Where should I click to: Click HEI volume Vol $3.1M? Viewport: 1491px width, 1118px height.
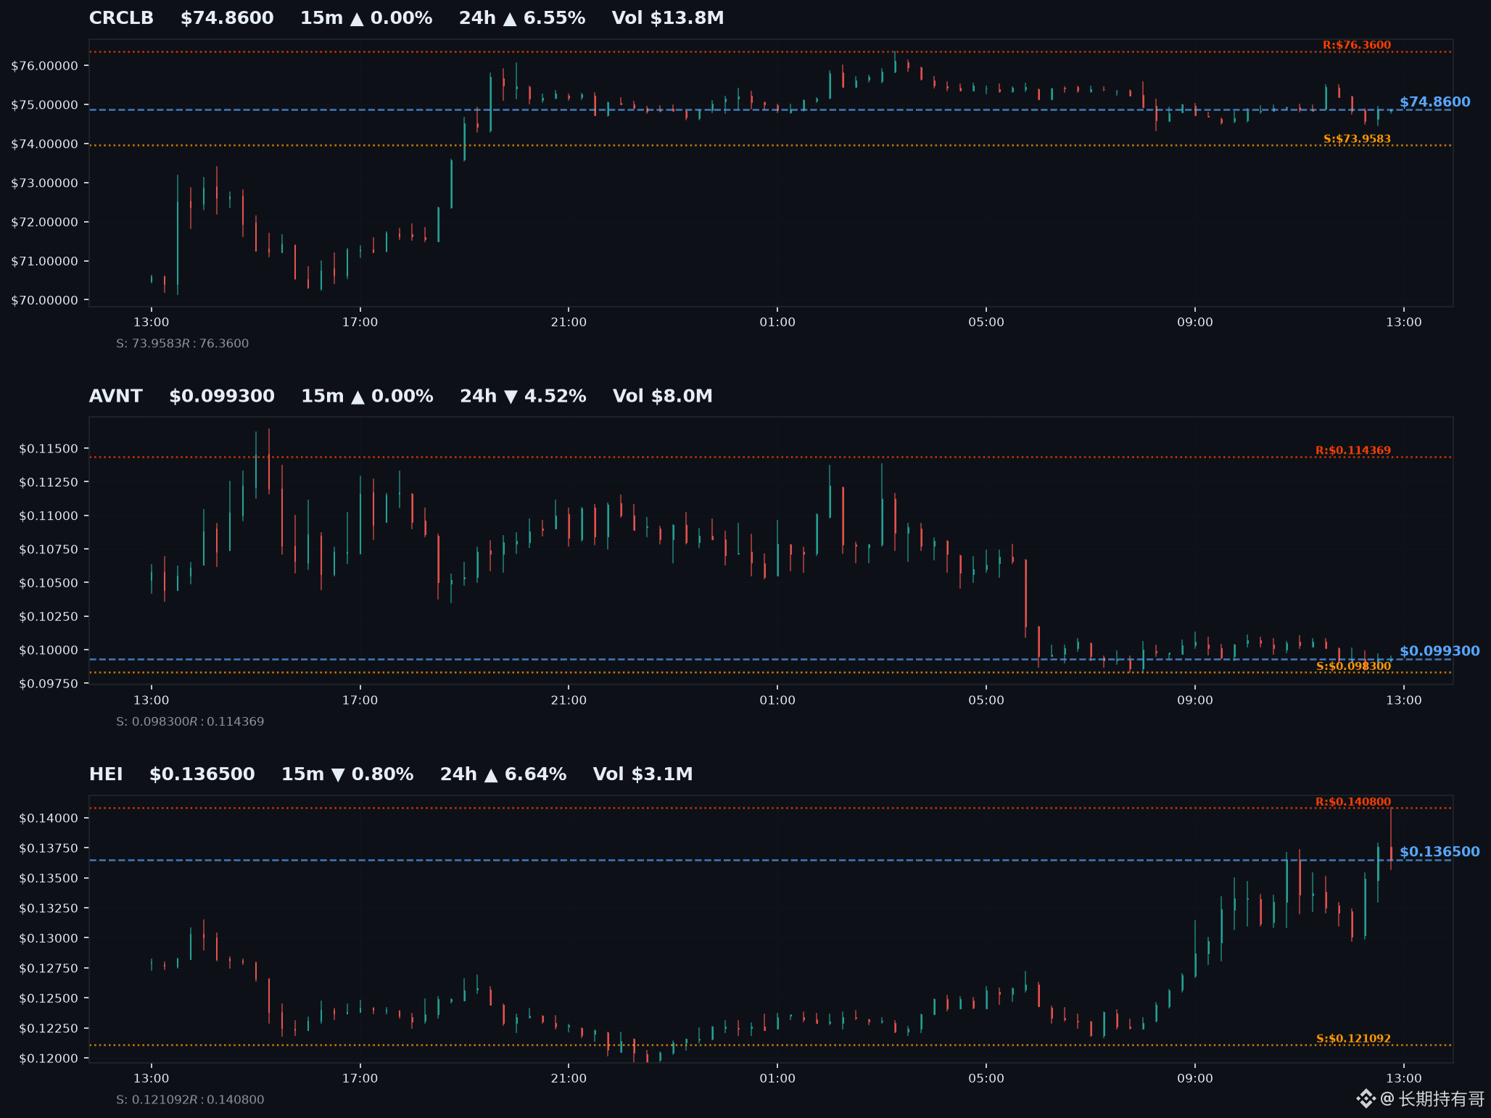pos(643,774)
